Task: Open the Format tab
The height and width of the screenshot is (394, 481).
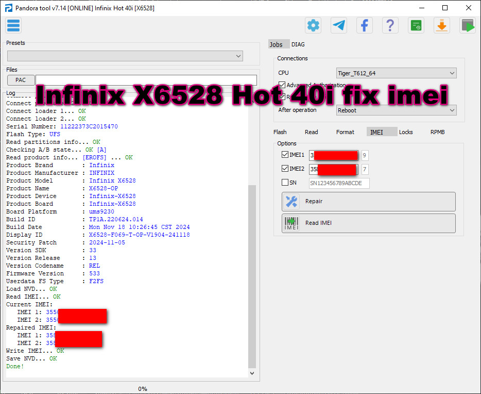Action: (345, 132)
